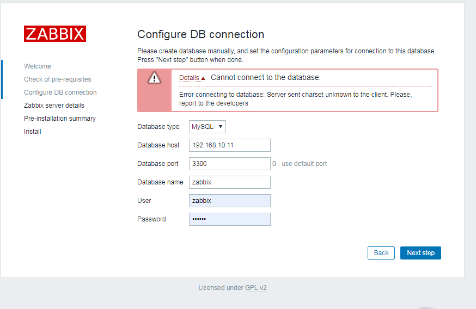Click the 'Database host' label
The height and width of the screenshot is (309, 476).
click(x=158, y=145)
